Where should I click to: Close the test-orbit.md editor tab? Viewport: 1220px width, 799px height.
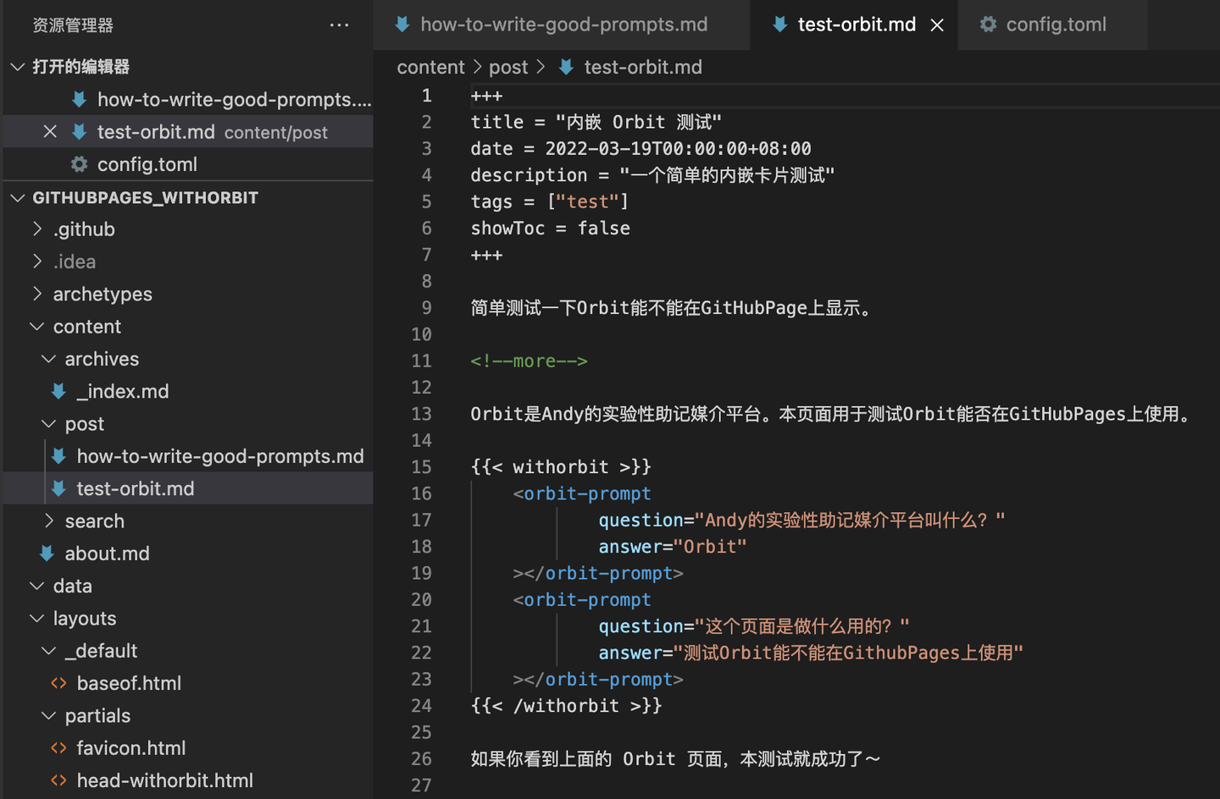coord(937,25)
